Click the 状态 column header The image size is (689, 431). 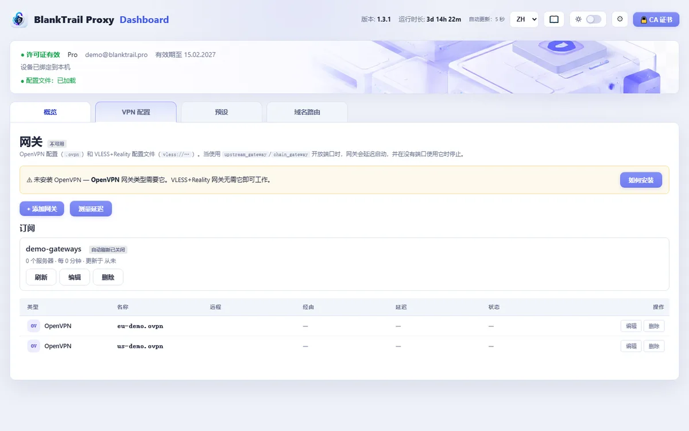click(494, 307)
